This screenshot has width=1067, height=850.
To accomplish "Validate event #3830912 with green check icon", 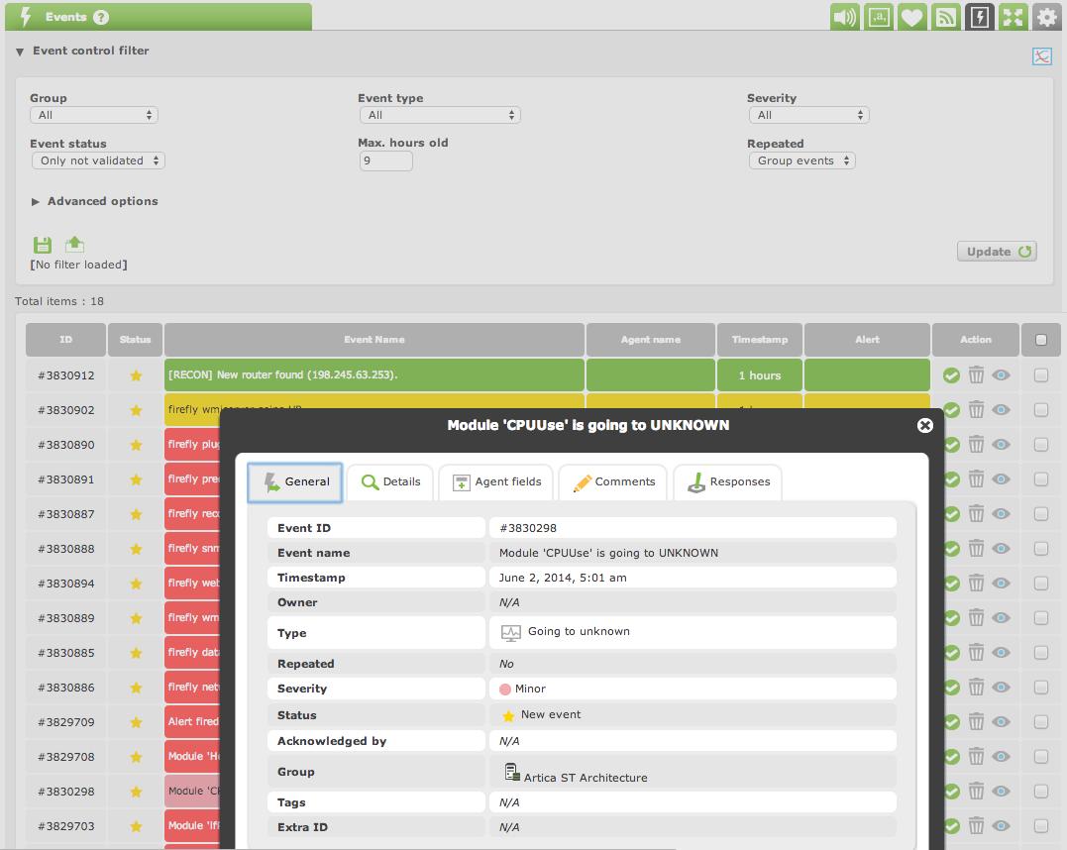I will (951, 375).
